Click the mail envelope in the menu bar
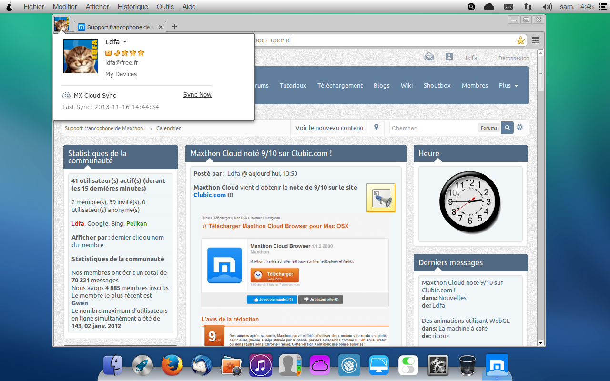 pyautogui.click(x=508, y=7)
